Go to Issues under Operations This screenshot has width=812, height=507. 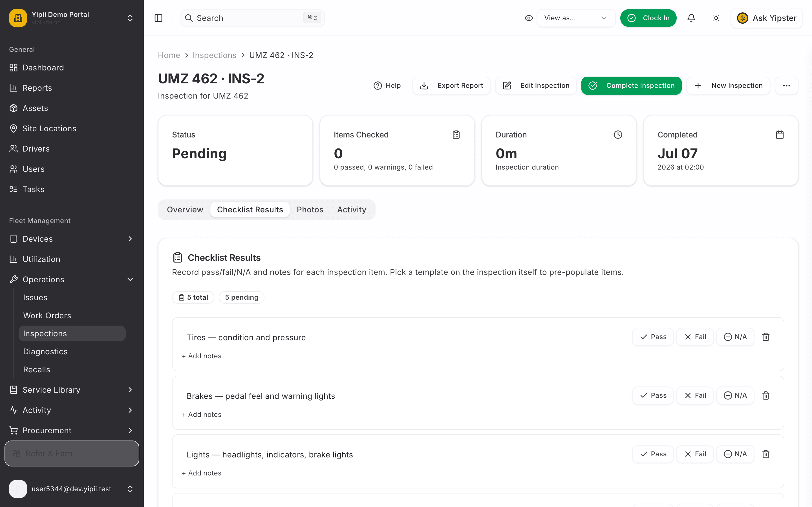[x=72, y=297]
